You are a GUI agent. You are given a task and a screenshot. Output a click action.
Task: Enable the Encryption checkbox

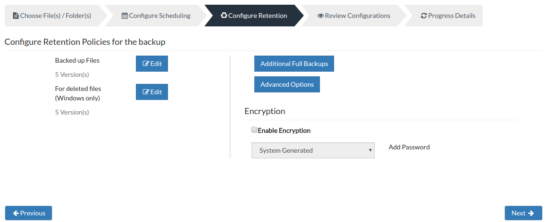click(254, 130)
